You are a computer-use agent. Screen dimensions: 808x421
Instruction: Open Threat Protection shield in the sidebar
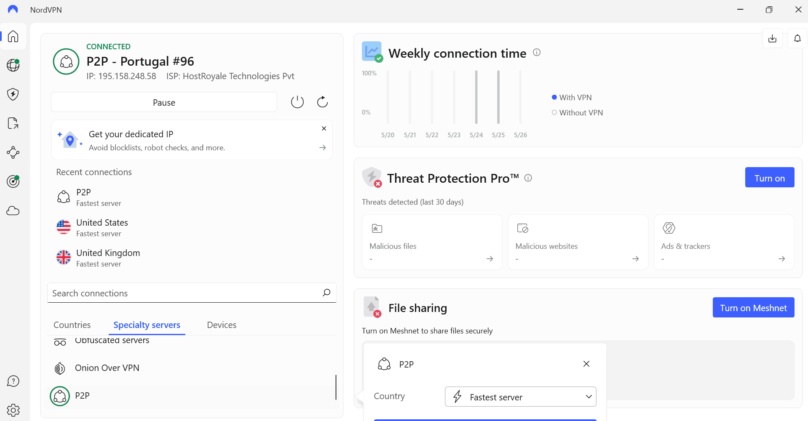click(x=13, y=94)
